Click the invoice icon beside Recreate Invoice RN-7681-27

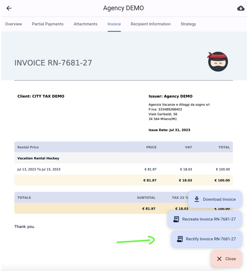tap(177, 219)
